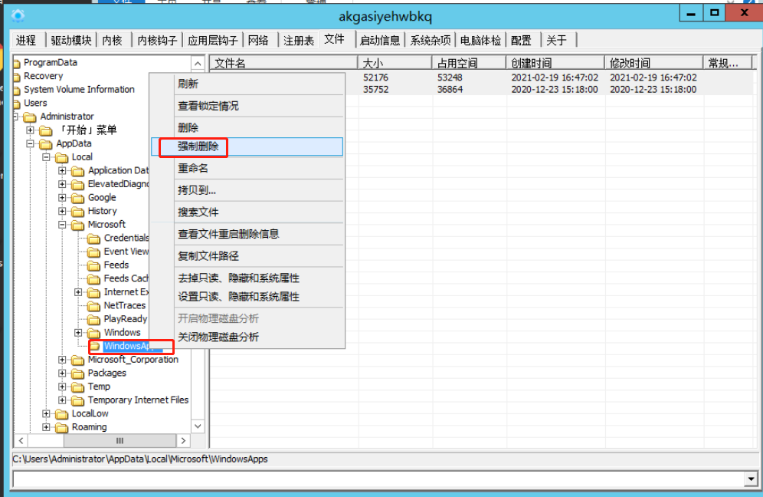Click the tree's vertical scrollbar down arrow
Screen dimensions: 763x497
198,426
